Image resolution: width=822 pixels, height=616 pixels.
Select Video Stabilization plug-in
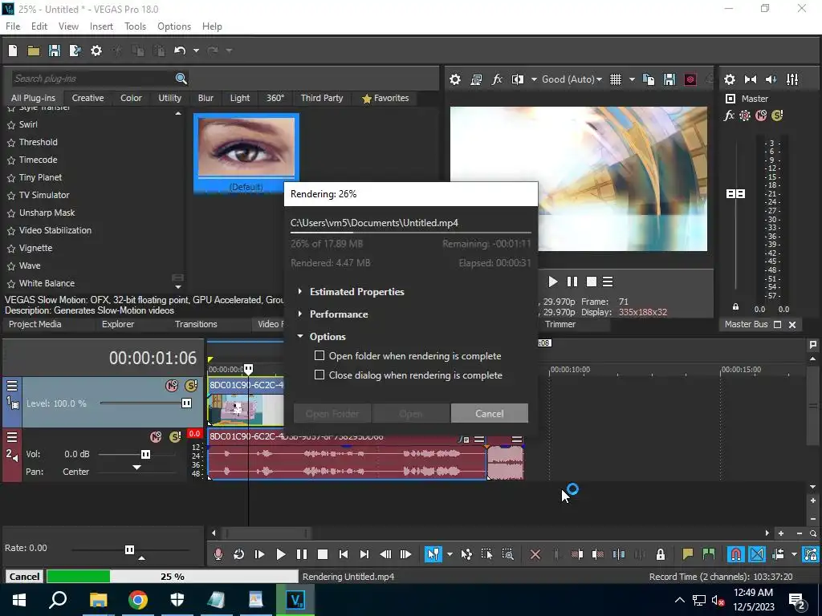pos(55,230)
